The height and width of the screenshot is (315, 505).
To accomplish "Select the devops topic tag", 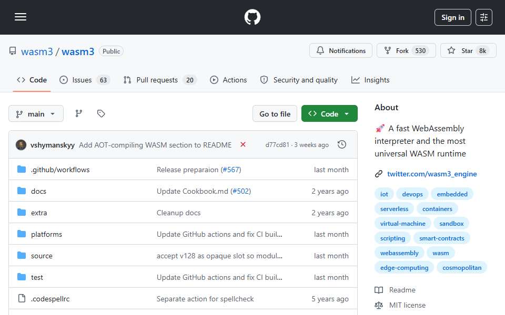I will pos(412,194).
